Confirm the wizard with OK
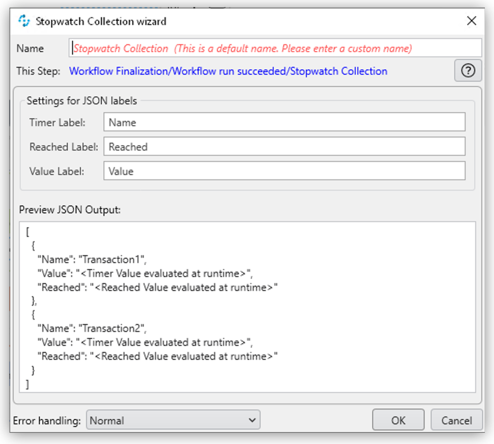The image size is (494, 444). click(x=398, y=420)
